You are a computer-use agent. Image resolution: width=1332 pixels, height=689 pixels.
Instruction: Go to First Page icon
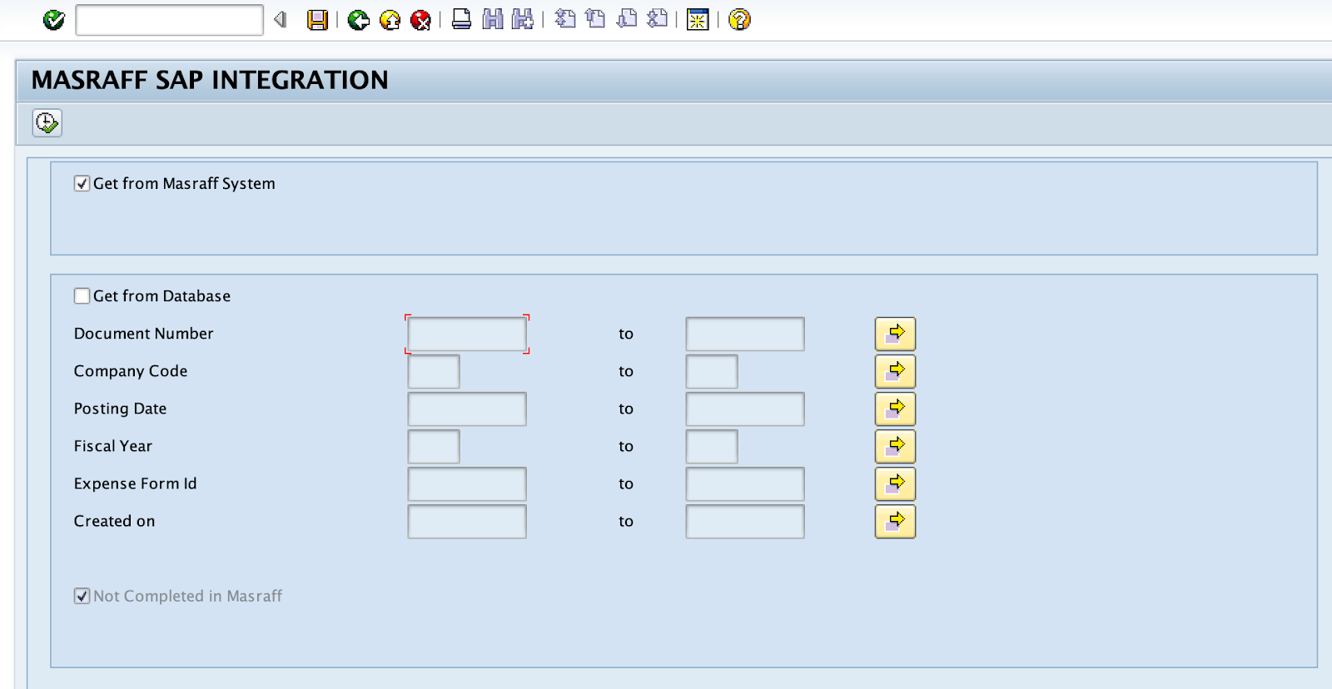[x=565, y=19]
